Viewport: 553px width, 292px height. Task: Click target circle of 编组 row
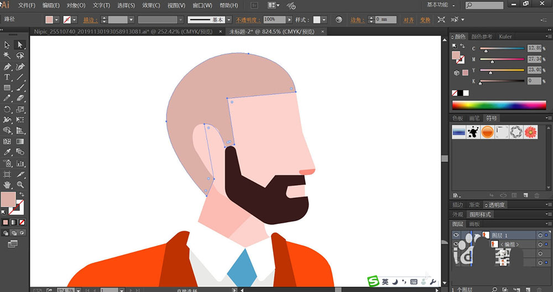(x=540, y=244)
